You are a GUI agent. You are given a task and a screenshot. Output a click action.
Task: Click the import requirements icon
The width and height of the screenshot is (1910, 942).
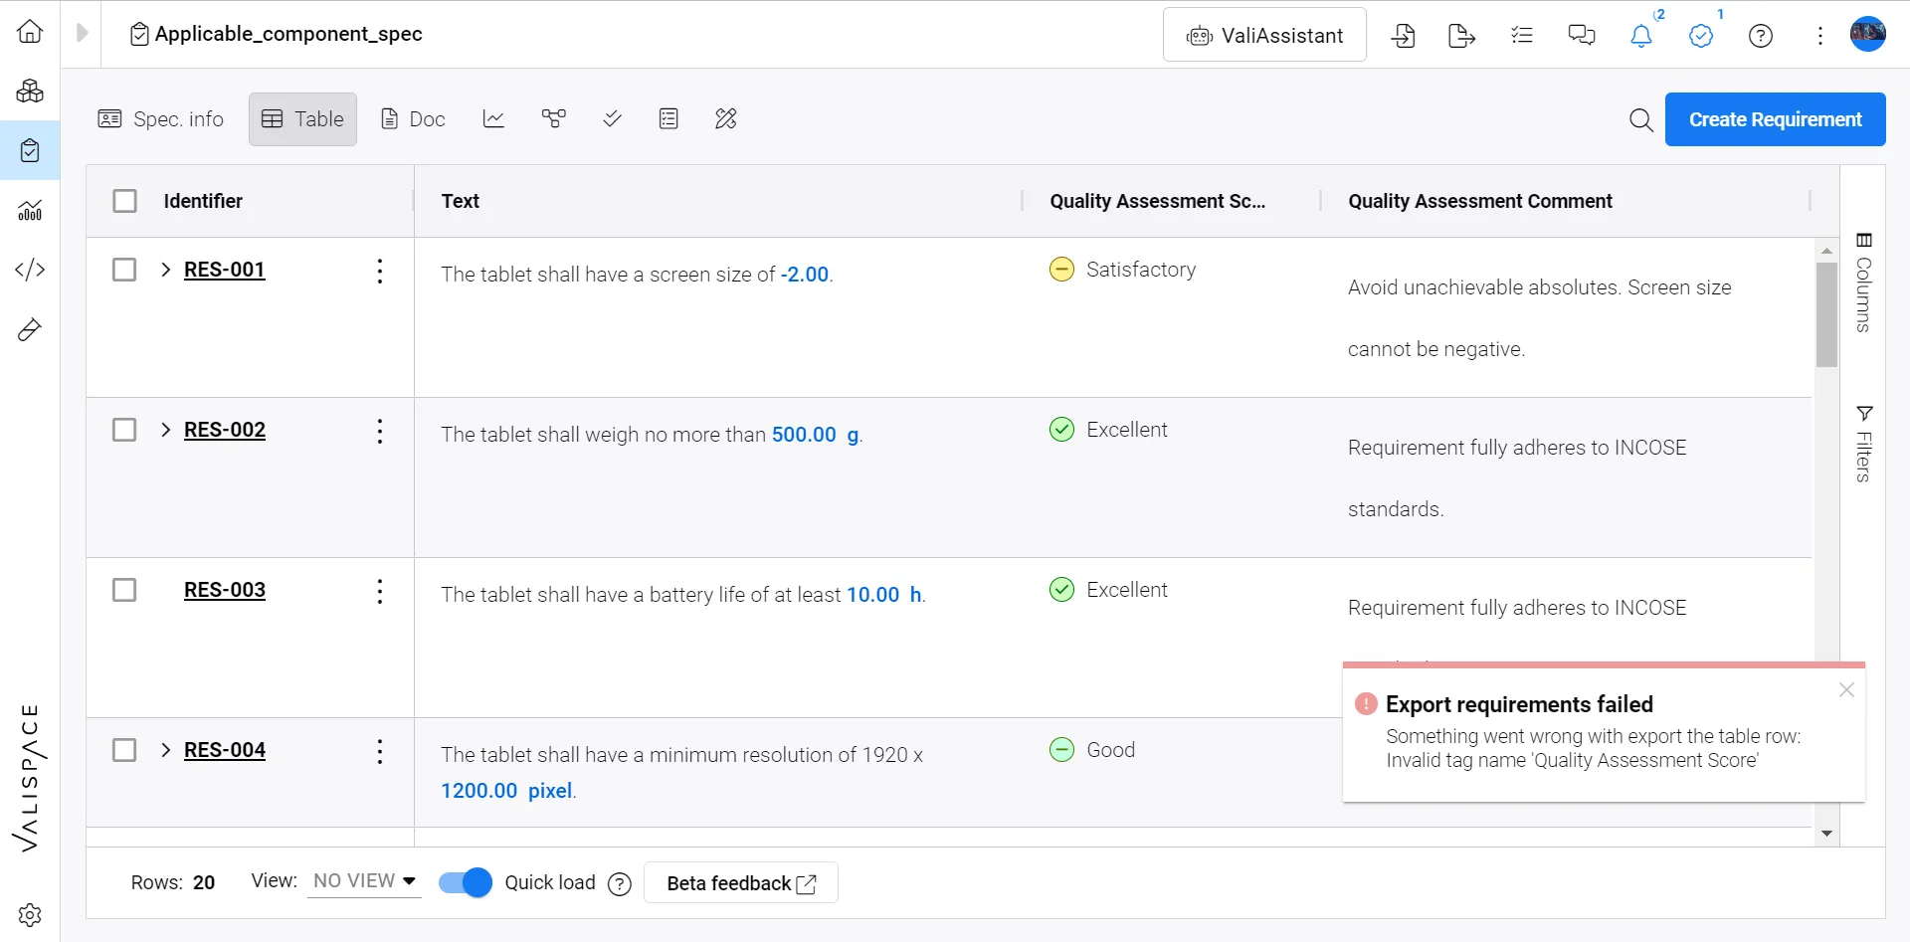pyautogui.click(x=1404, y=36)
